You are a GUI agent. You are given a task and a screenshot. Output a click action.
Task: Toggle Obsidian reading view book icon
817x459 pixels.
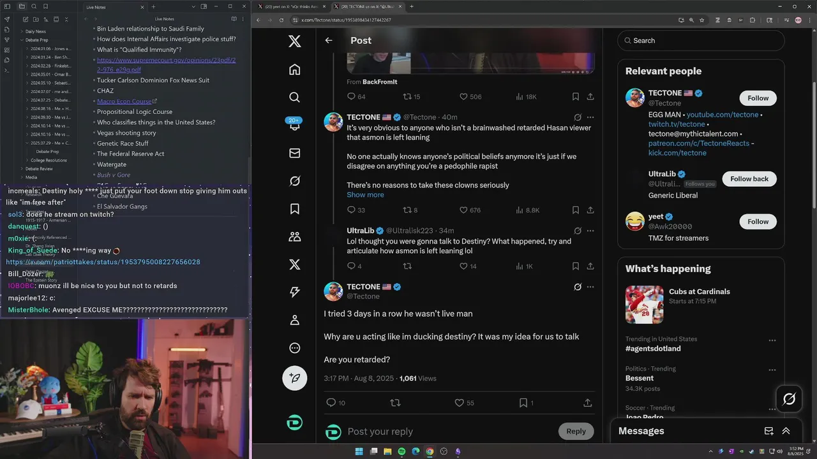[234, 19]
